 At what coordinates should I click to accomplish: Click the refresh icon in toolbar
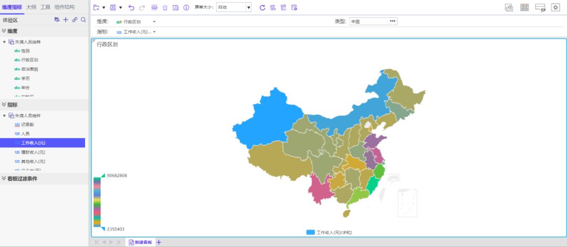262,7
